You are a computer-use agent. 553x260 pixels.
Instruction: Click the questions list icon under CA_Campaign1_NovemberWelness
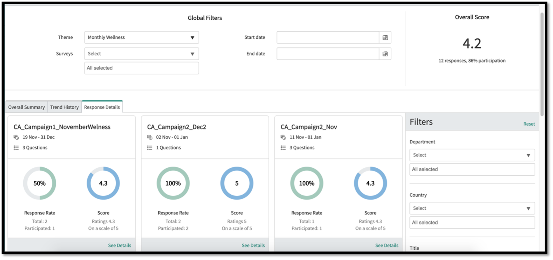(x=16, y=147)
